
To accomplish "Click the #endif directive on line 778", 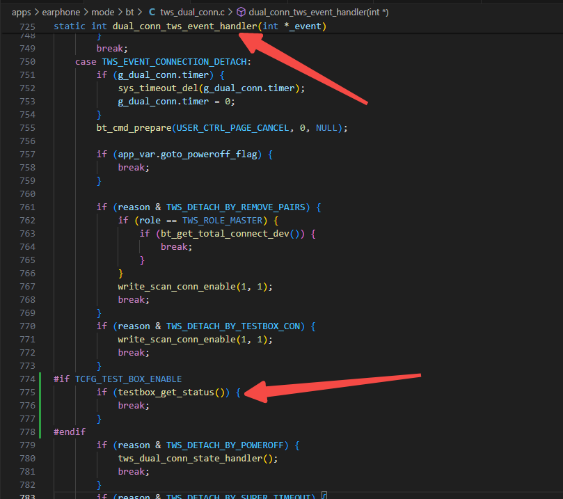I will [70, 432].
